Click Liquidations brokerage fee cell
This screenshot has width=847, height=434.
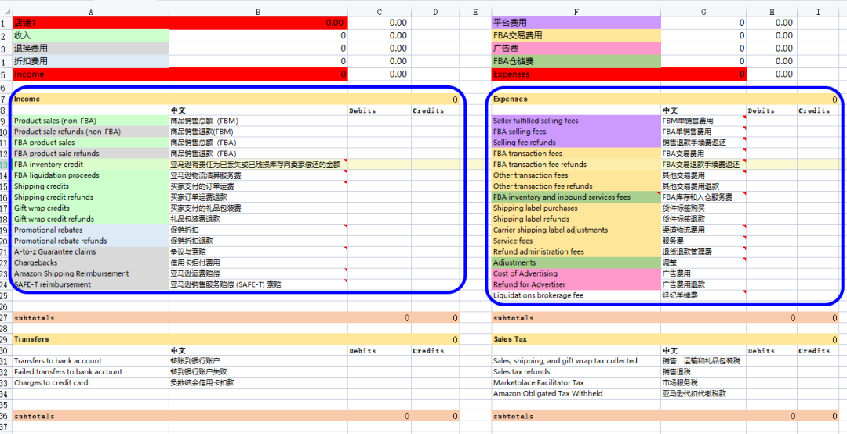point(576,296)
